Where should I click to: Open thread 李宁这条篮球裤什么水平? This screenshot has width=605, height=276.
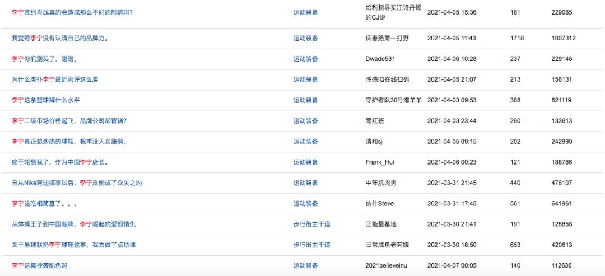45,100
